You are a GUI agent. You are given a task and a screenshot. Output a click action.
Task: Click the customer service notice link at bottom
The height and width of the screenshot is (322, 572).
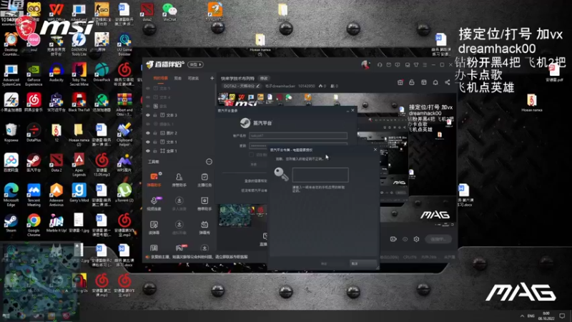click(x=199, y=257)
